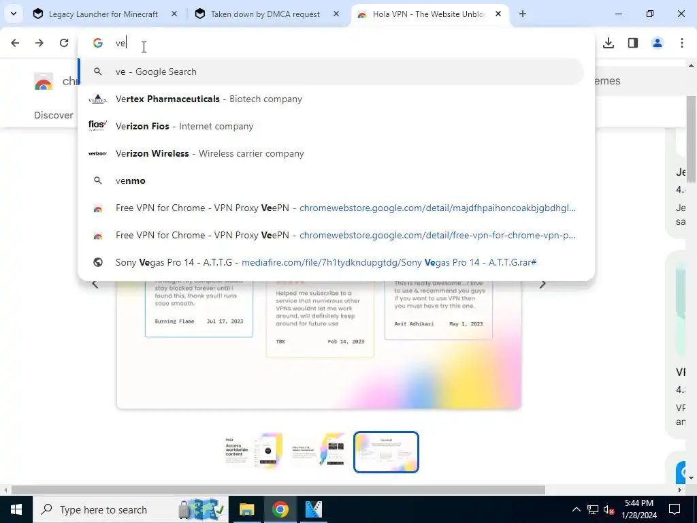Go to next screenshot with right arrow
The height and width of the screenshot is (523, 697).
tap(542, 285)
